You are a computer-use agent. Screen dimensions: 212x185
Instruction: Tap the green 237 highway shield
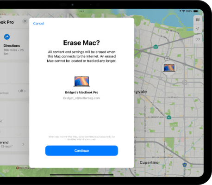click(x=156, y=47)
